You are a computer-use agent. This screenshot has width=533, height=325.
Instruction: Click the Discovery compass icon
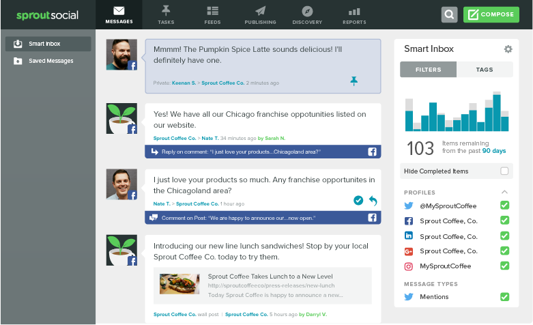pyautogui.click(x=307, y=11)
